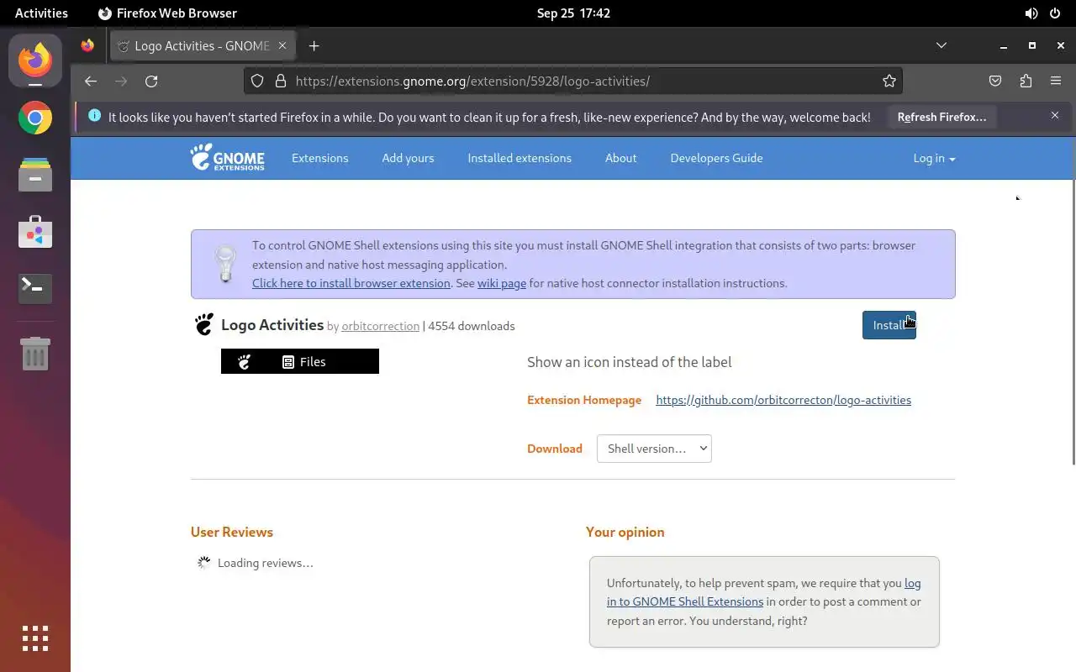Screen dimensions: 1076x672
Task: List all tabs chevron
Action: [941, 45]
